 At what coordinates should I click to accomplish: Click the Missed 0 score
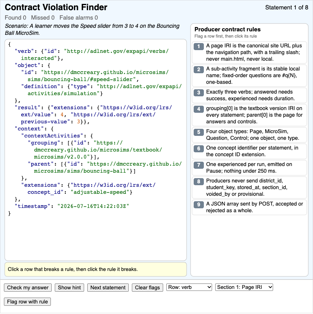coord(43,18)
